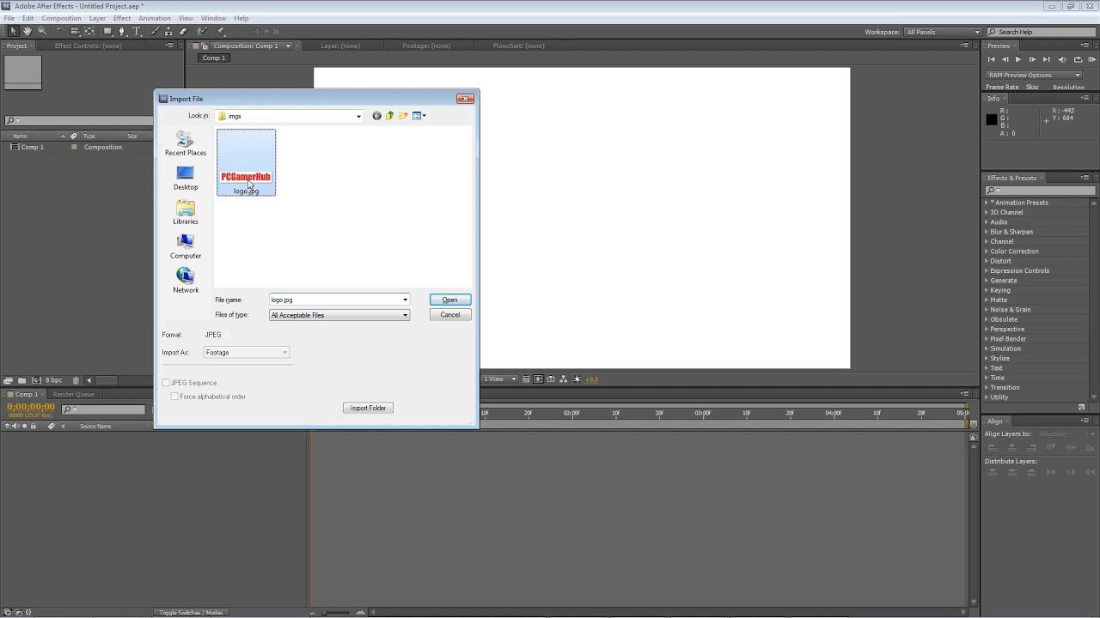Go to Desktop in dialog sidebar
This screenshot has width=1100, height=618.
pyautogui.click(x=186, y=179)
